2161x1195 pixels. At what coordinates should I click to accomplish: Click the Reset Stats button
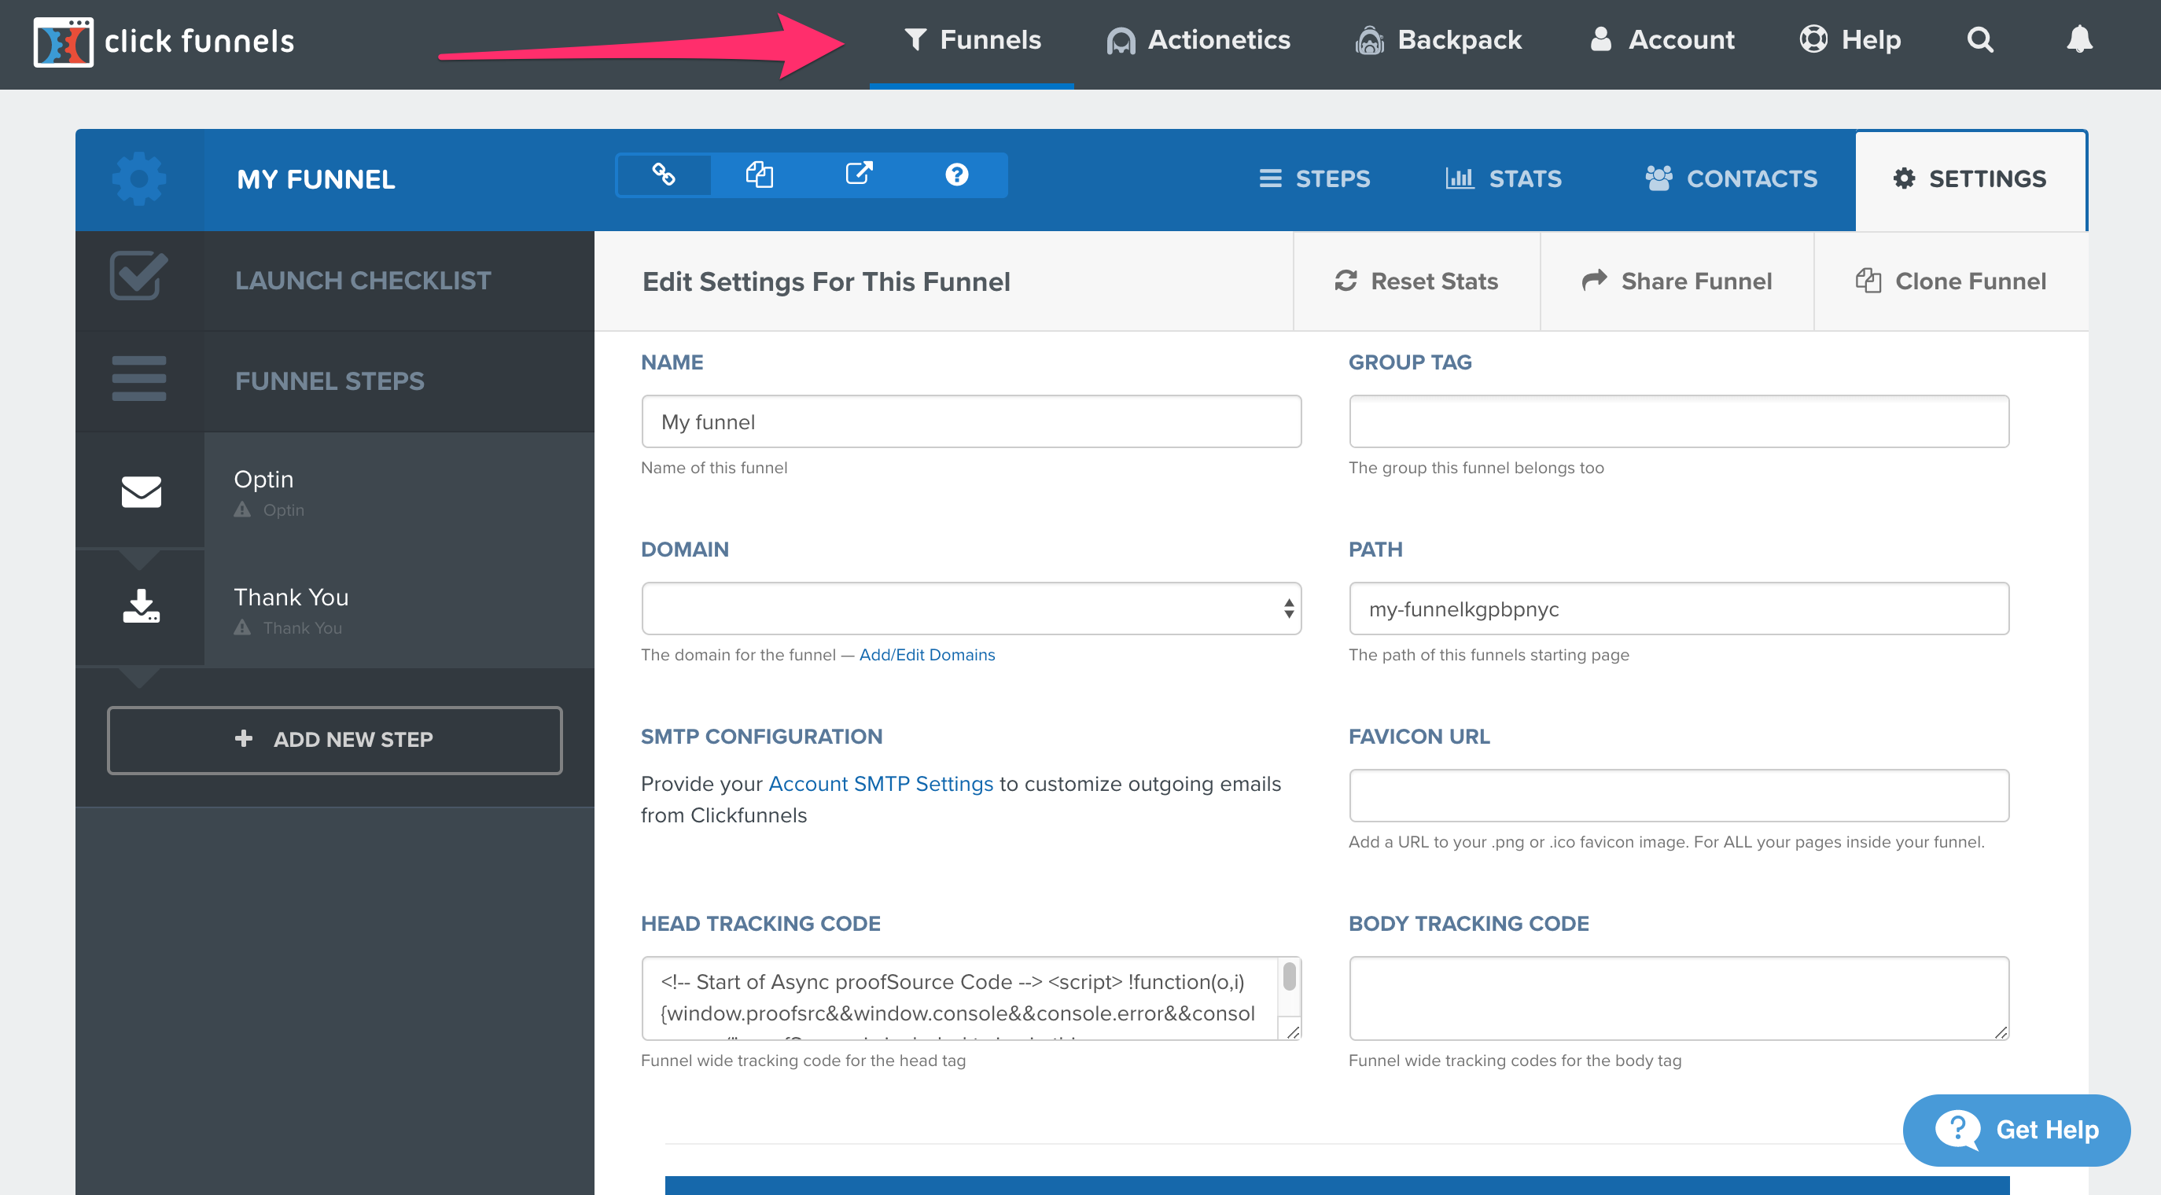click(x=1417, y=281)
